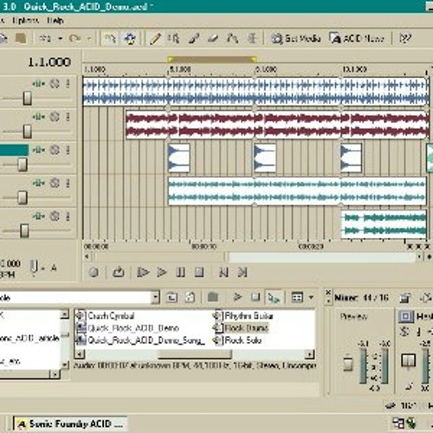Select the Rhythm Guitar file
Screen dimensions: 433x433
point(243,316)
